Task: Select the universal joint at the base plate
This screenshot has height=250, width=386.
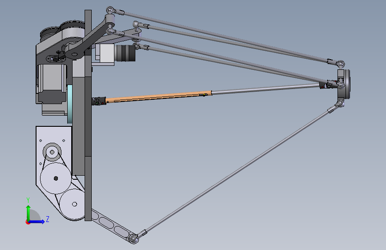Action: [x=99, y=101]
